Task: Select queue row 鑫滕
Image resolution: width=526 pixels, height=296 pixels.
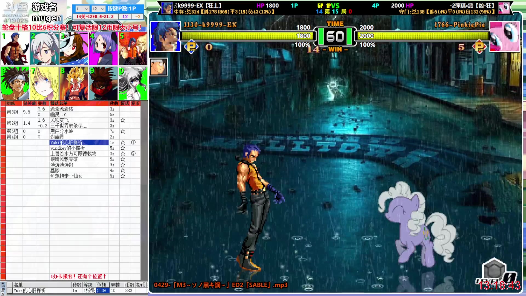Action: pyautogui.click(x=79, y=170)
